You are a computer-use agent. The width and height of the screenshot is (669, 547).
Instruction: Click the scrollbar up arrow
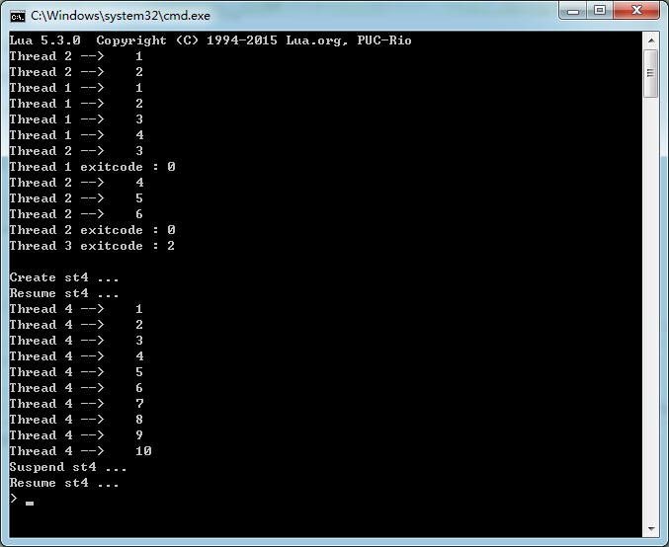(x=651, y=40)
